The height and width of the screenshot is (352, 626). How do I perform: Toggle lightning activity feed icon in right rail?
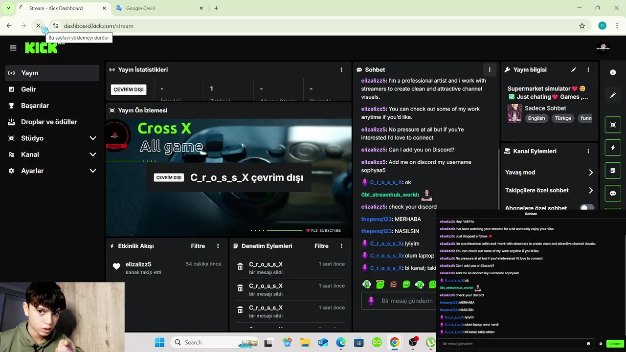(613, 148)
